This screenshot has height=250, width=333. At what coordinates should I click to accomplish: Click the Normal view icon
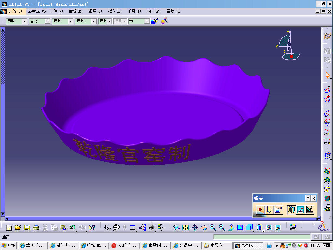[x=231, y=228]
